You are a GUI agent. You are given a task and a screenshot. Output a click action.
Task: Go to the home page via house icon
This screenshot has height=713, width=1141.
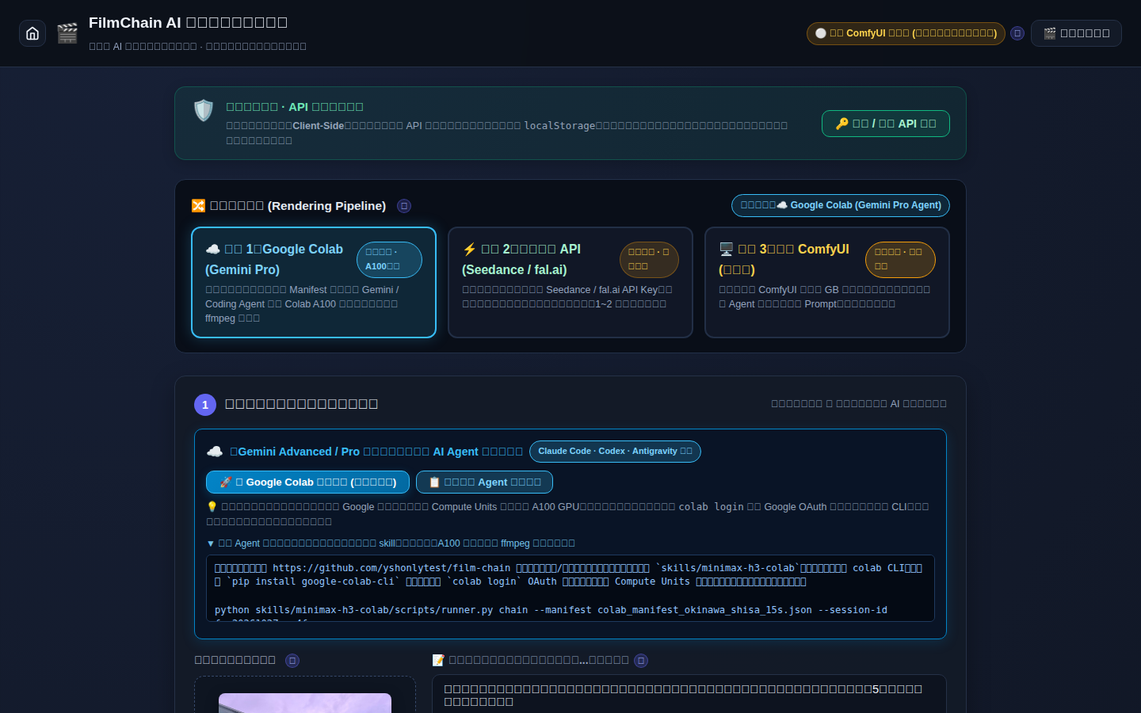pos(32,33)
